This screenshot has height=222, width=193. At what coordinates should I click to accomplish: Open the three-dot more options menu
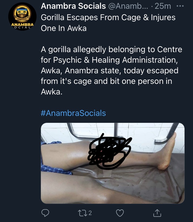click(180, 6)
